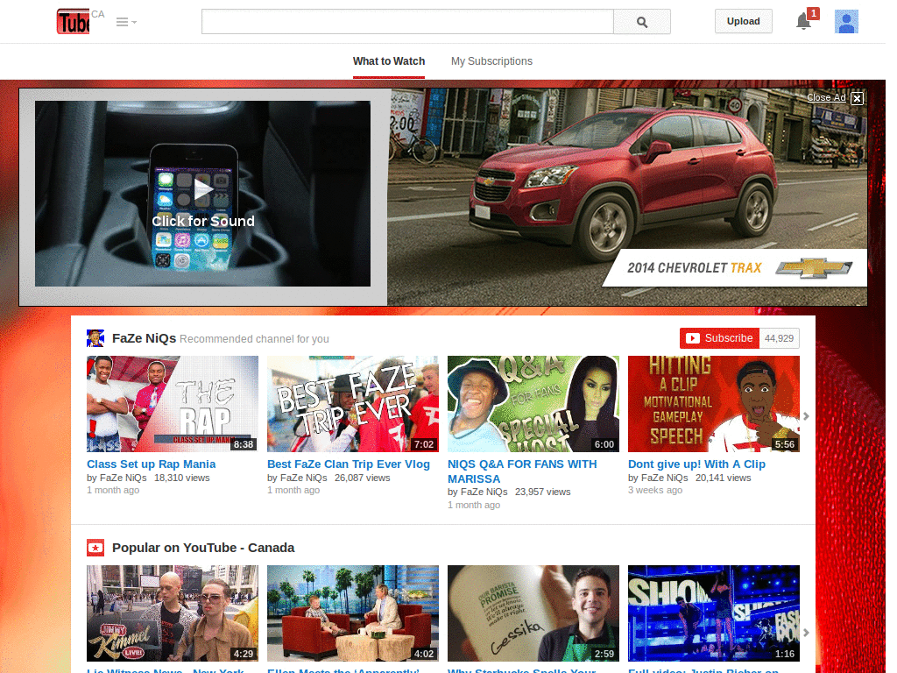Open the account avatar menu
The width and height of the screenshot is (897, 673).
(846, 22)
